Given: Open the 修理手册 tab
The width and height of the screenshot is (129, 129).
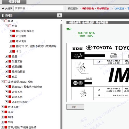Looking at the screenshot, I should [14, 2].
